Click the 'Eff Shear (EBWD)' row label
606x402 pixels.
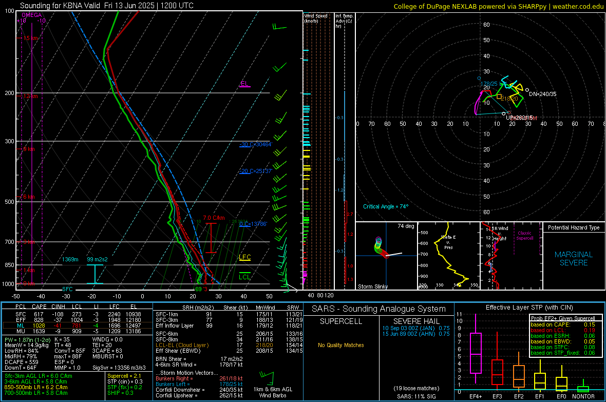(x=178, y=351)
